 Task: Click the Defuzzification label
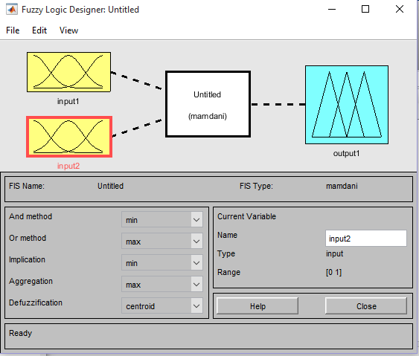coord(36,302)
